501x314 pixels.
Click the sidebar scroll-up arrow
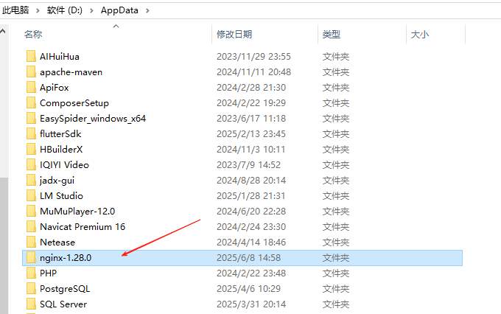pos(3,32)
